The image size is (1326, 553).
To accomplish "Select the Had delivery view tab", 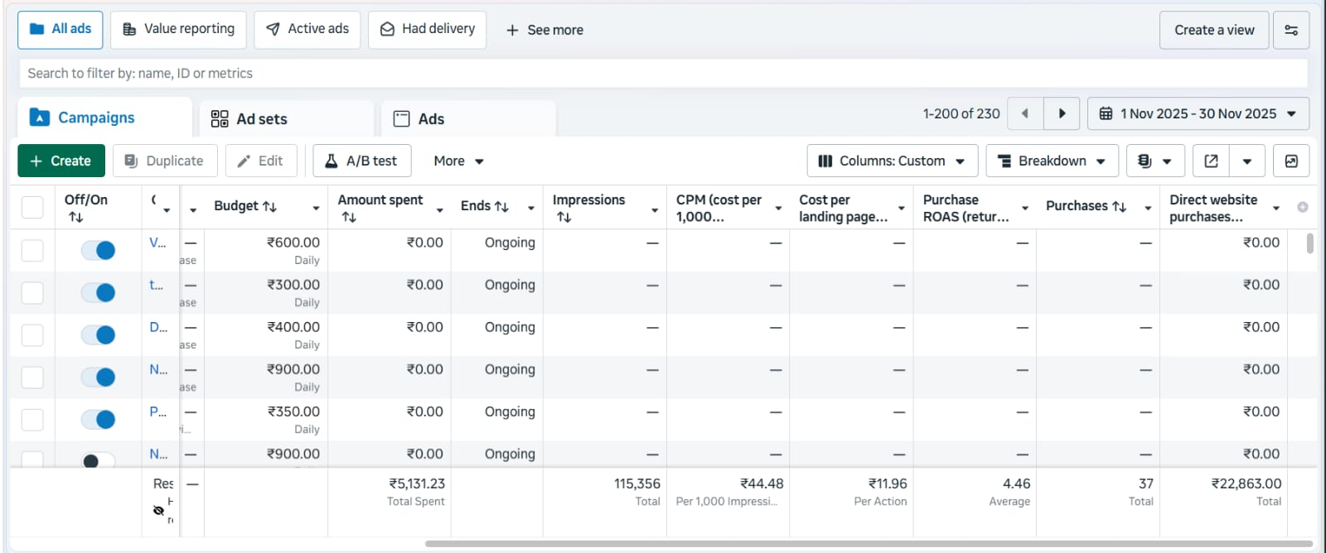I will coord(427,29).
